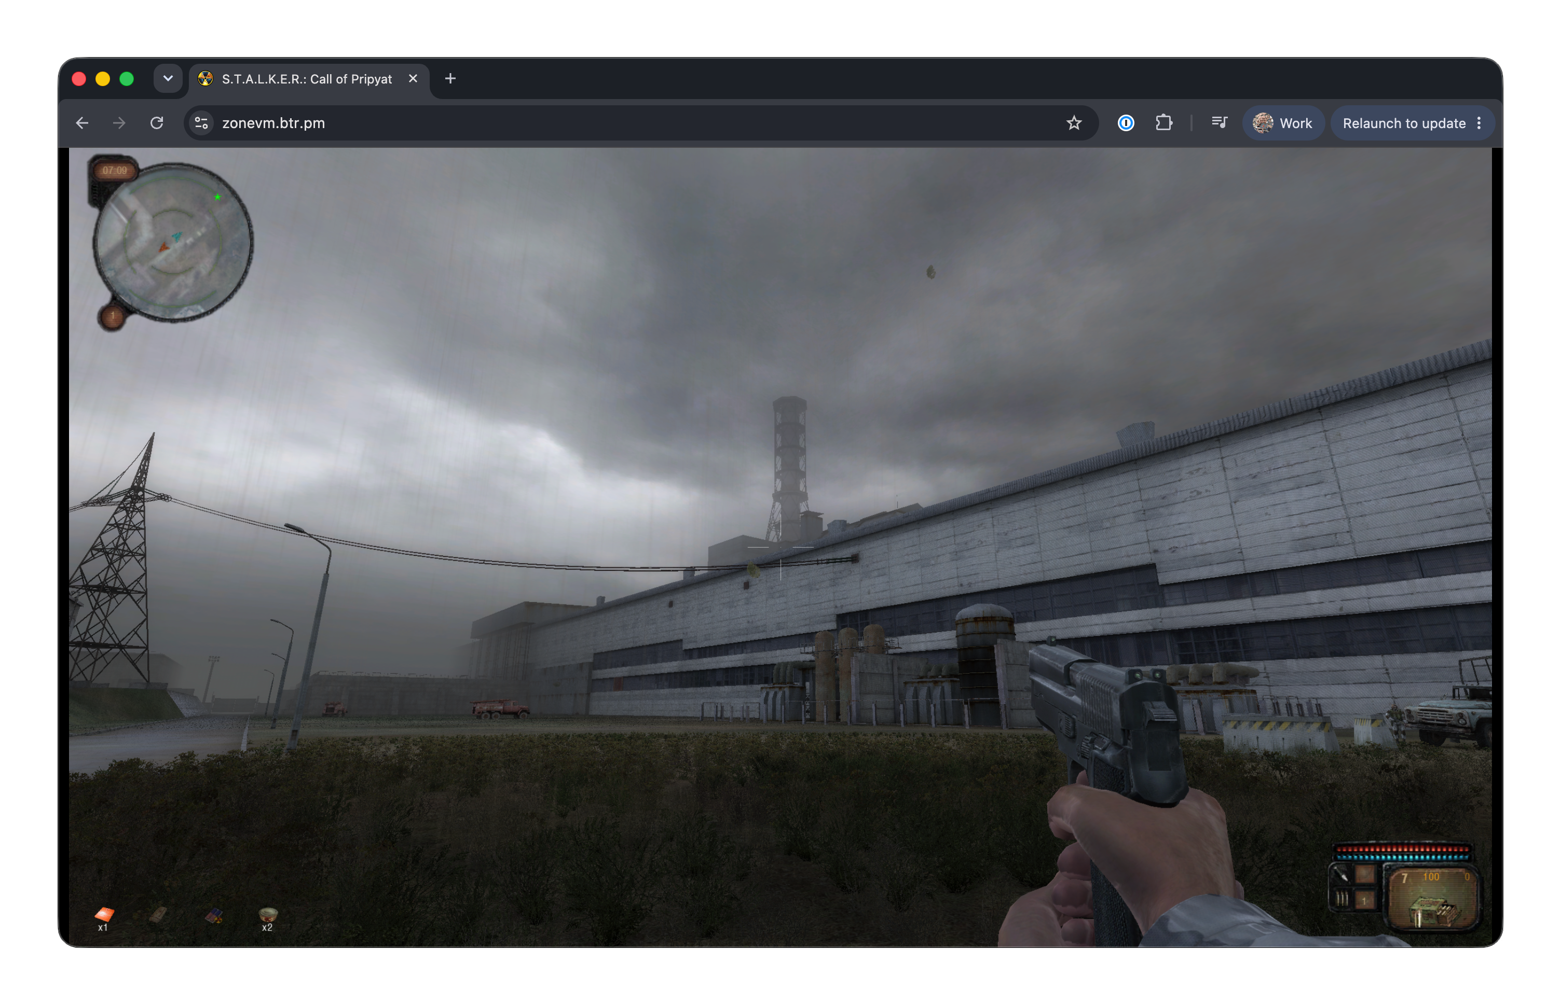Click the magazine ammo count 7
This screenshot has height=1006, width=1561.
pos(1404,878)
